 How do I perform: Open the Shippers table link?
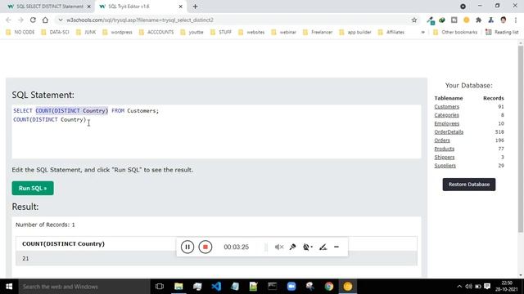point(445,157)
